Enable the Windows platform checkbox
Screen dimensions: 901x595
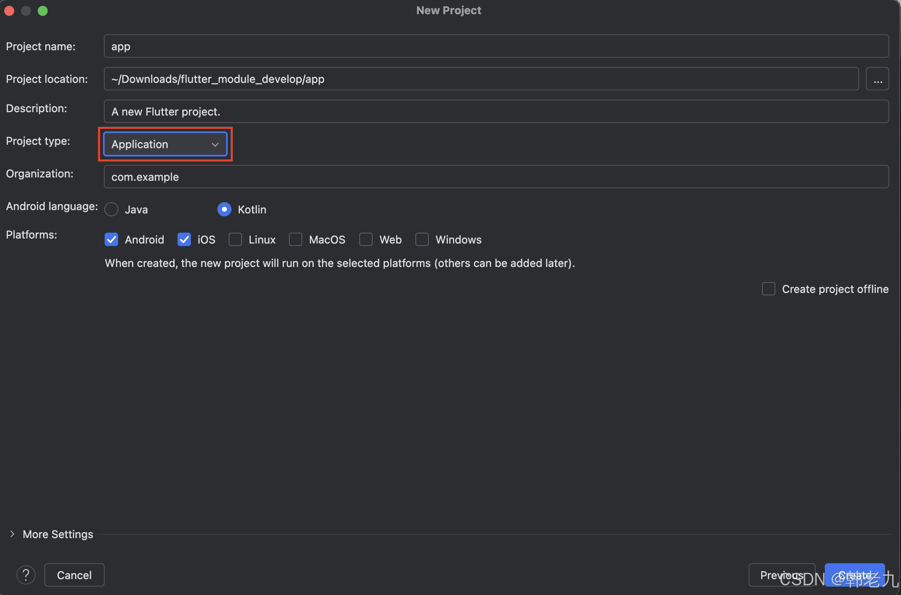coord(422,239)
